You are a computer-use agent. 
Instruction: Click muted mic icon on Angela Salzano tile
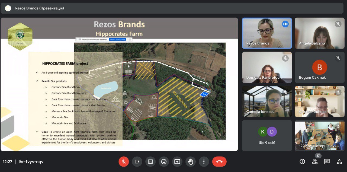tap(338, 24)
